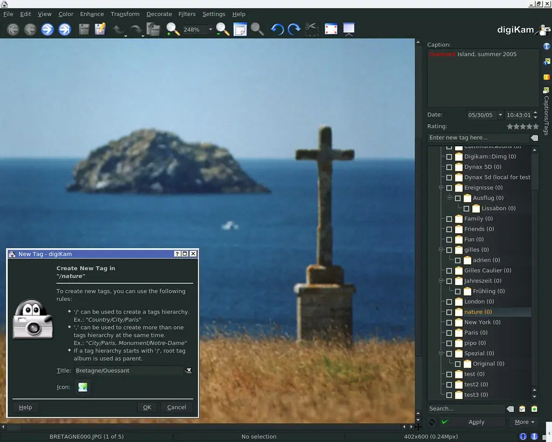Activate the crop tool

click(312, 29)
